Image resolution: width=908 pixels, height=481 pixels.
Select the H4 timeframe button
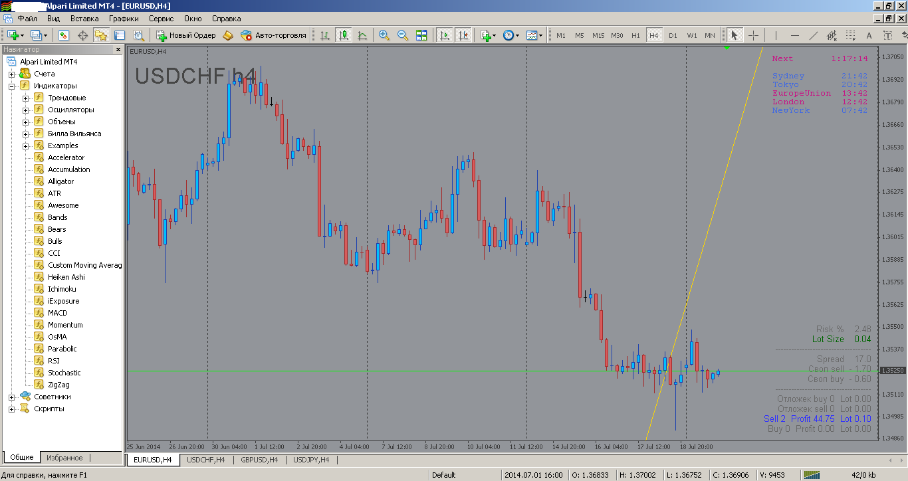coord(654,35)
